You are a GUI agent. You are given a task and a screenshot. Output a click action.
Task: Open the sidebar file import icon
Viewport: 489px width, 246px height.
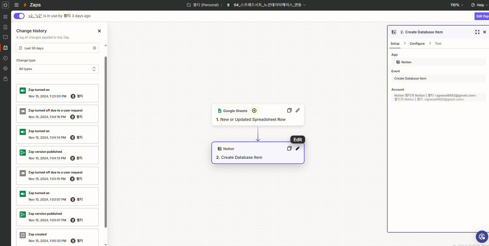pyautogui.click(x=5, y=27)
